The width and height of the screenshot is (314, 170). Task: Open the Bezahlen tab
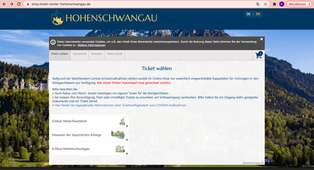97,54
